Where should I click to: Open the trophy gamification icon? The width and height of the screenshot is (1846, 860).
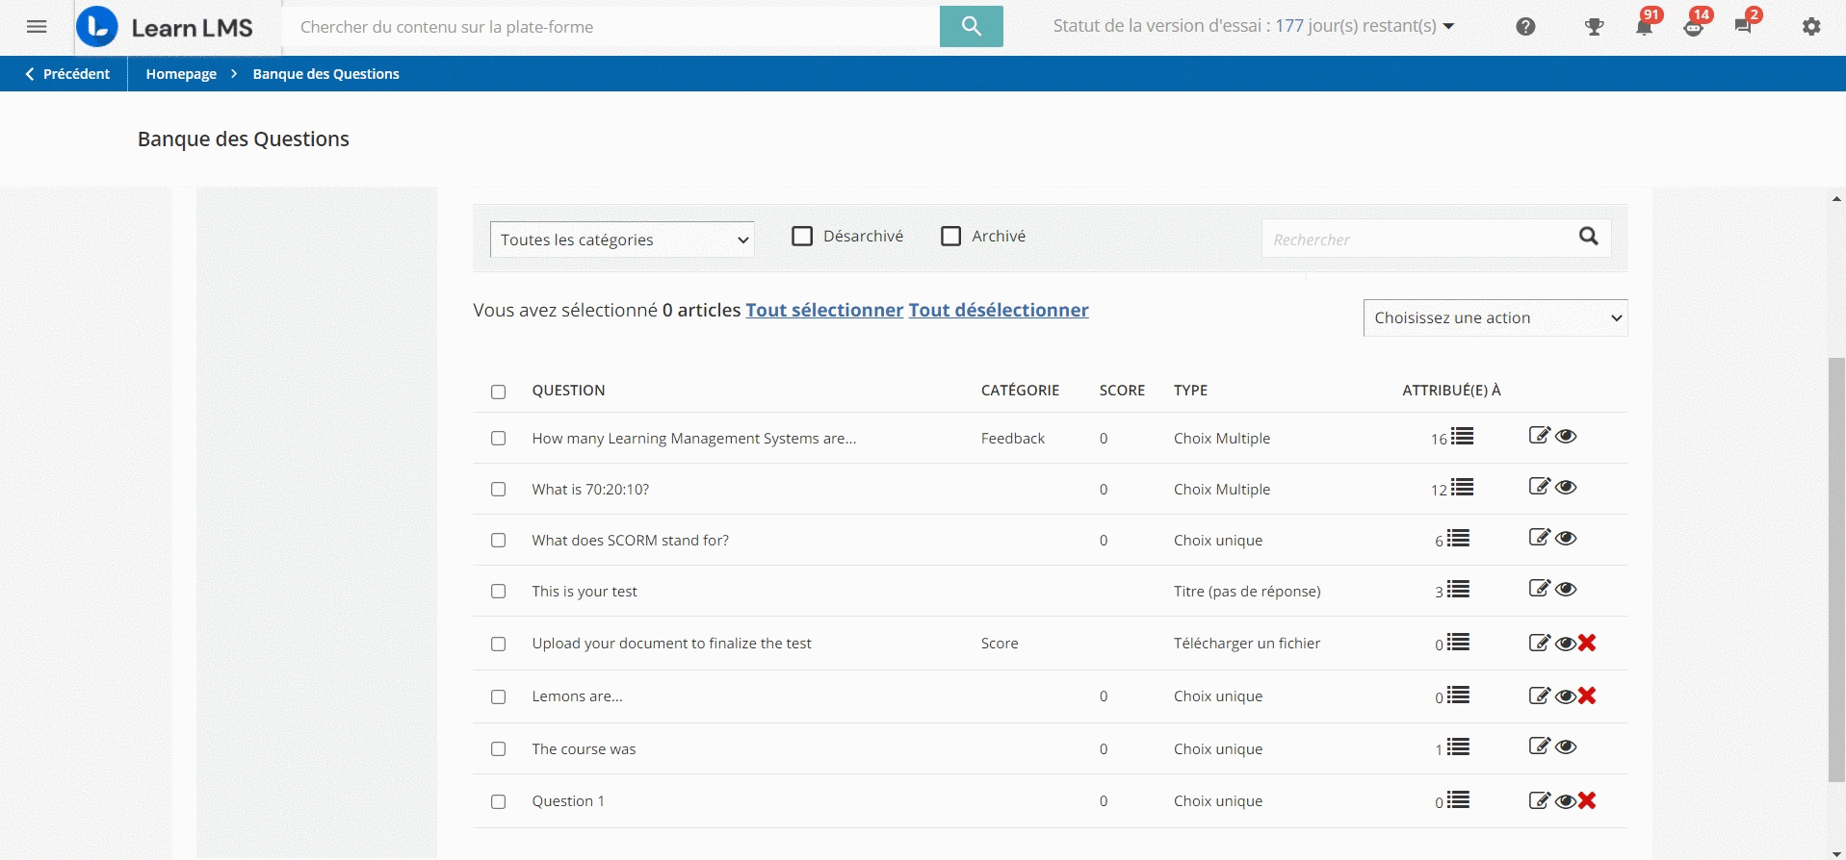pos(1595,27)
